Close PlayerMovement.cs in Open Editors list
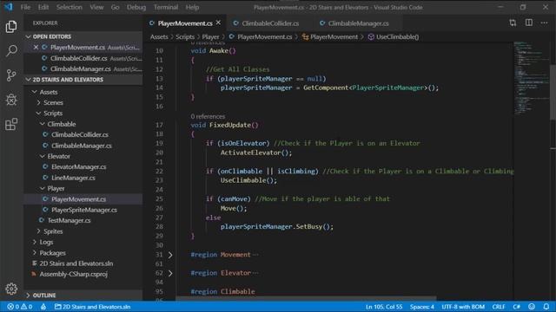Image resolution: width=556 pixels, height=312 pixels. [36, 47]
